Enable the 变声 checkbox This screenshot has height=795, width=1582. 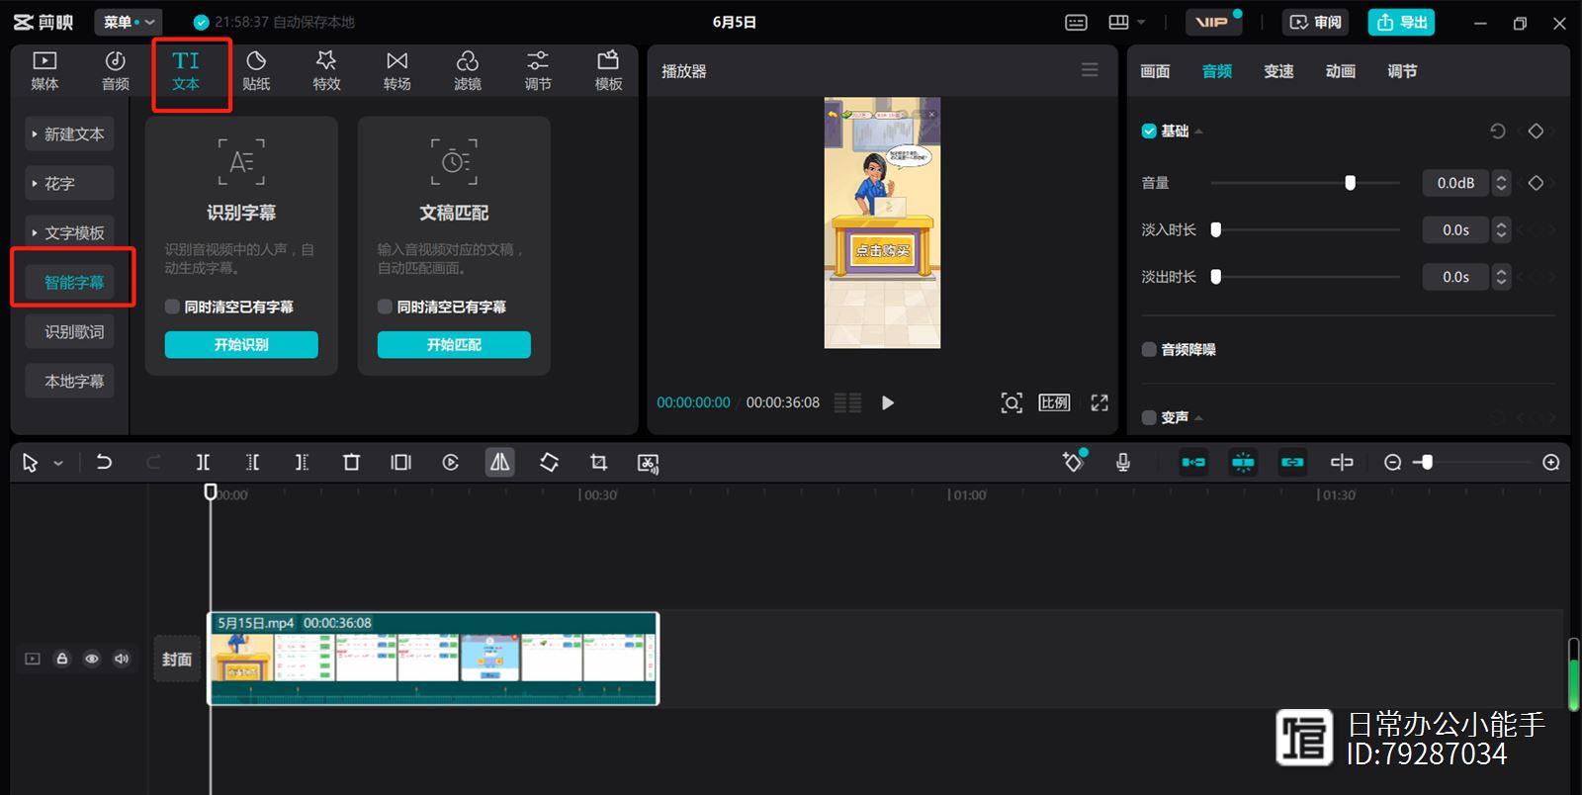pyautogui.click(x=1149, y=417)
